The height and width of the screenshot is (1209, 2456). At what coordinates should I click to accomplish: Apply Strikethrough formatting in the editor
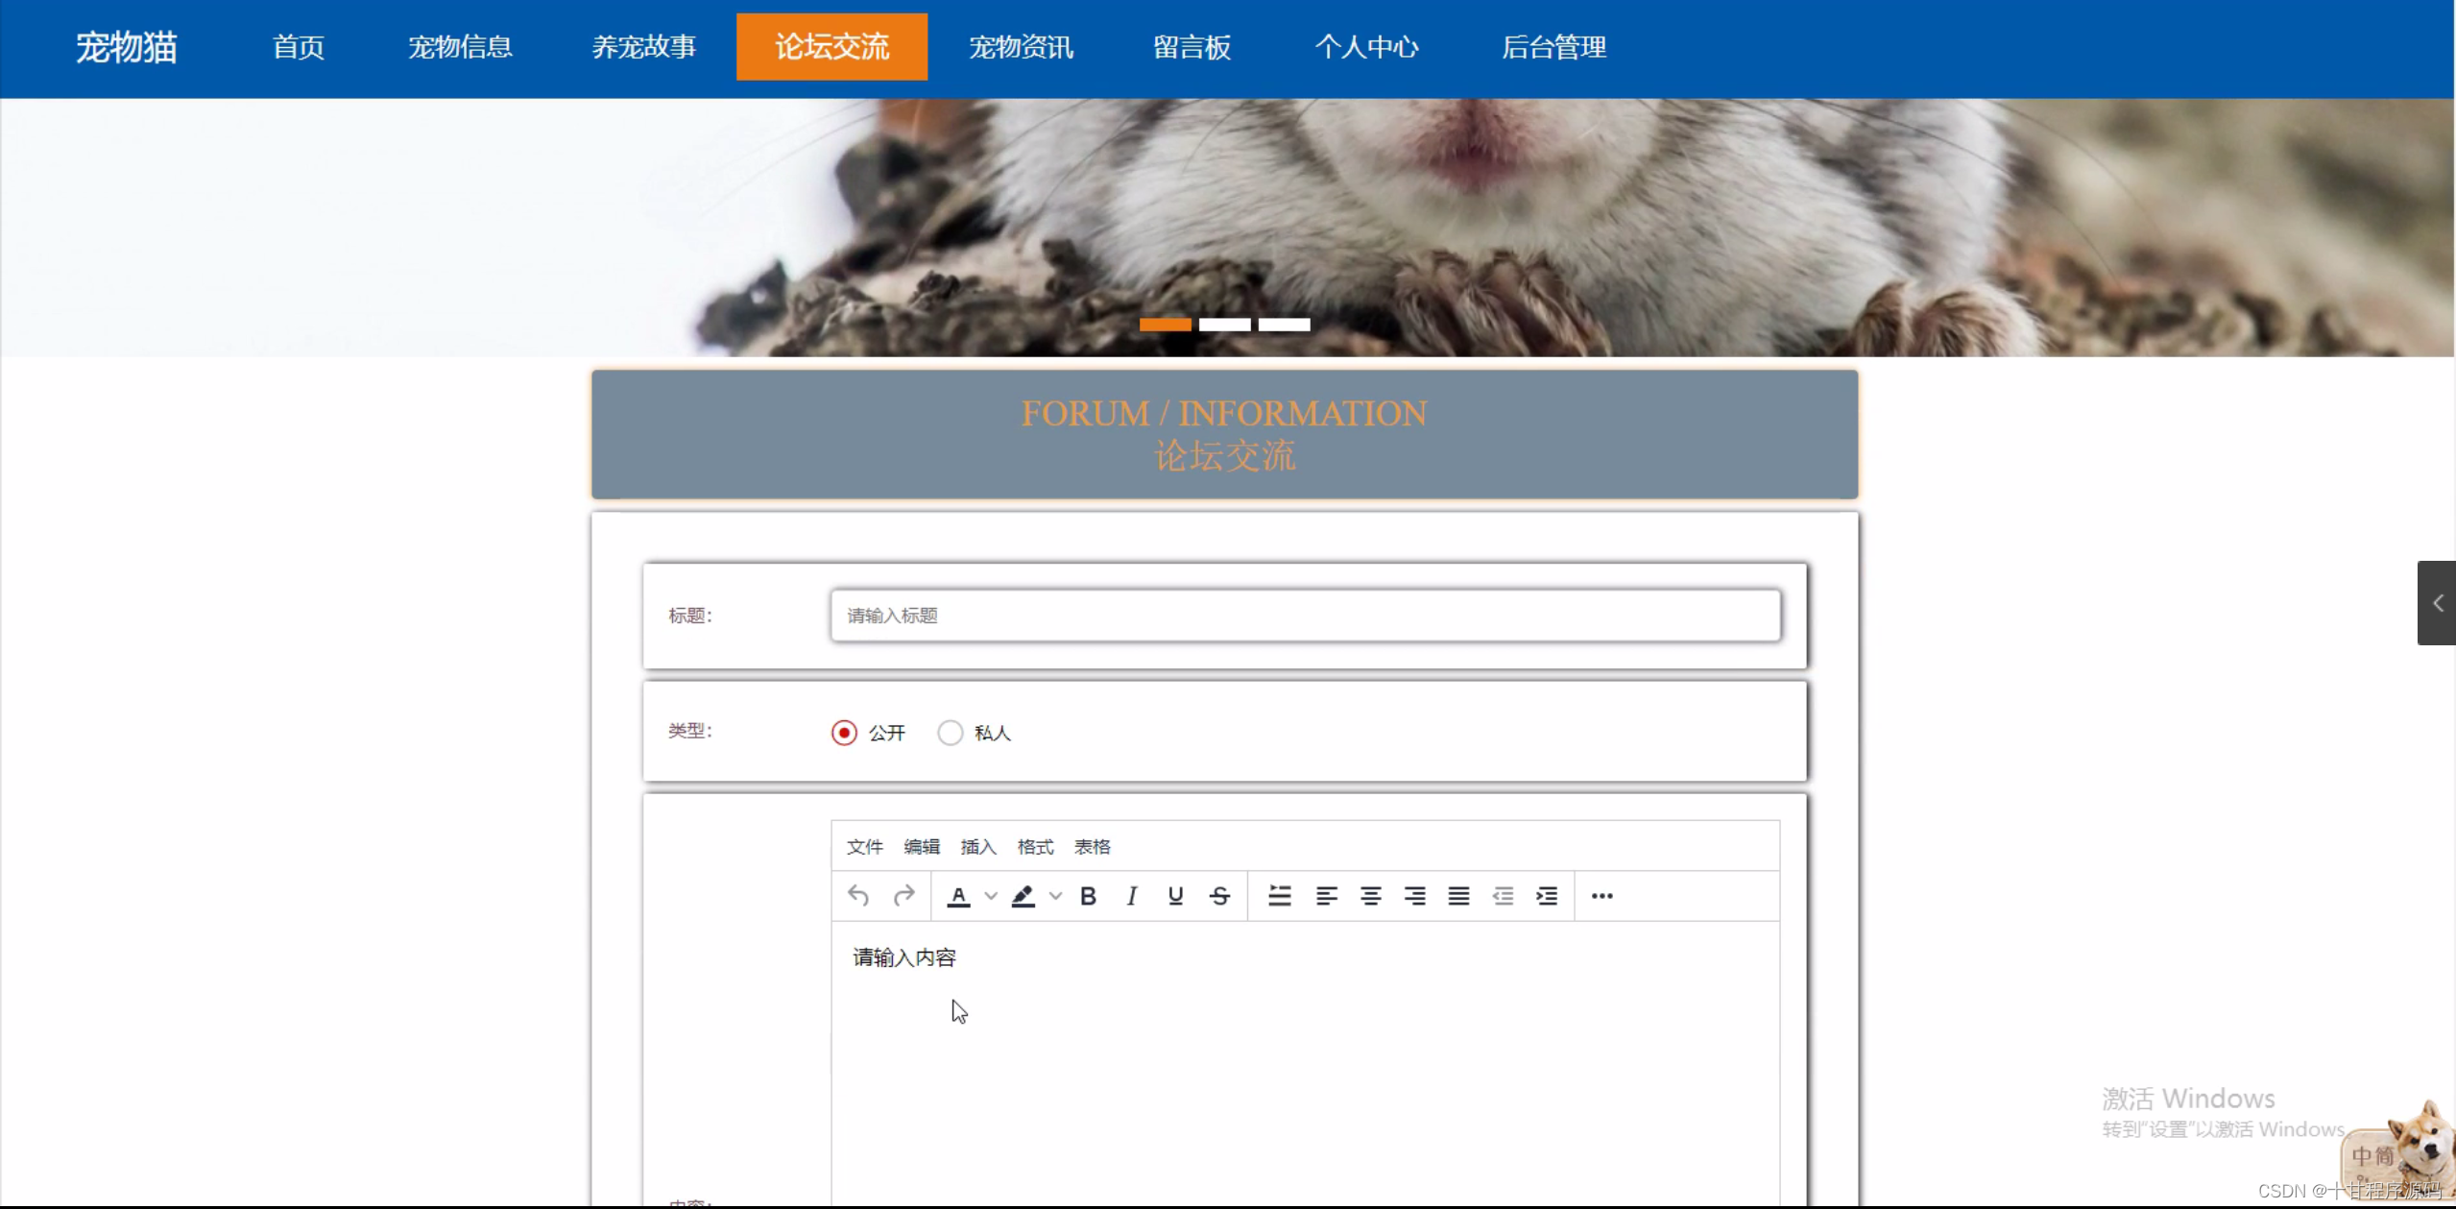(x=1219, y=896)
